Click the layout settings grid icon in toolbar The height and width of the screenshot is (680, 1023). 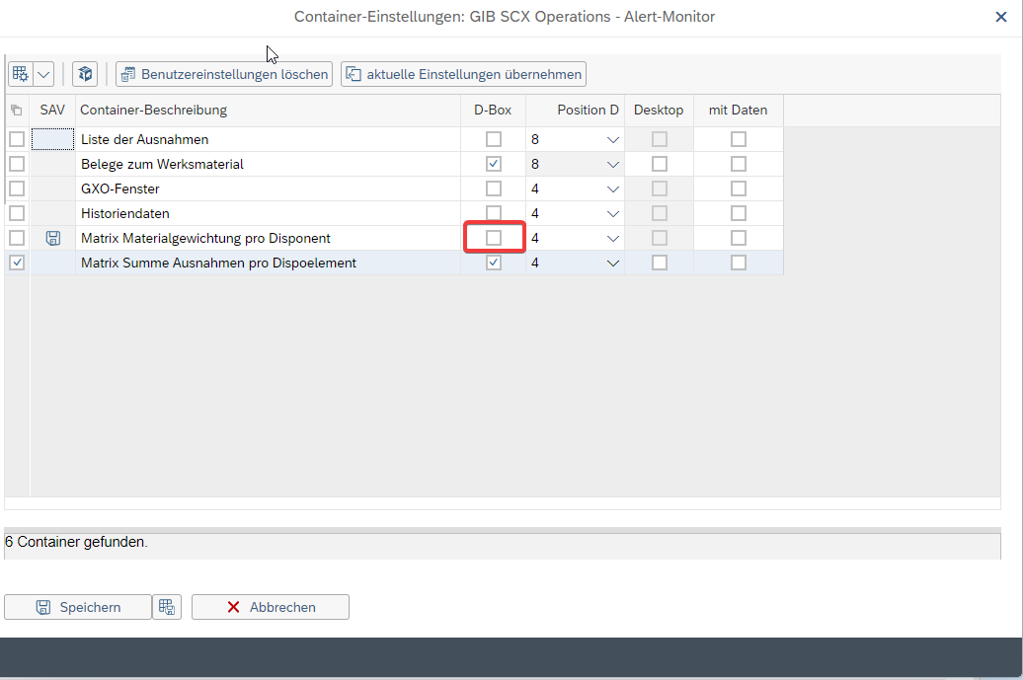(20, 74)
